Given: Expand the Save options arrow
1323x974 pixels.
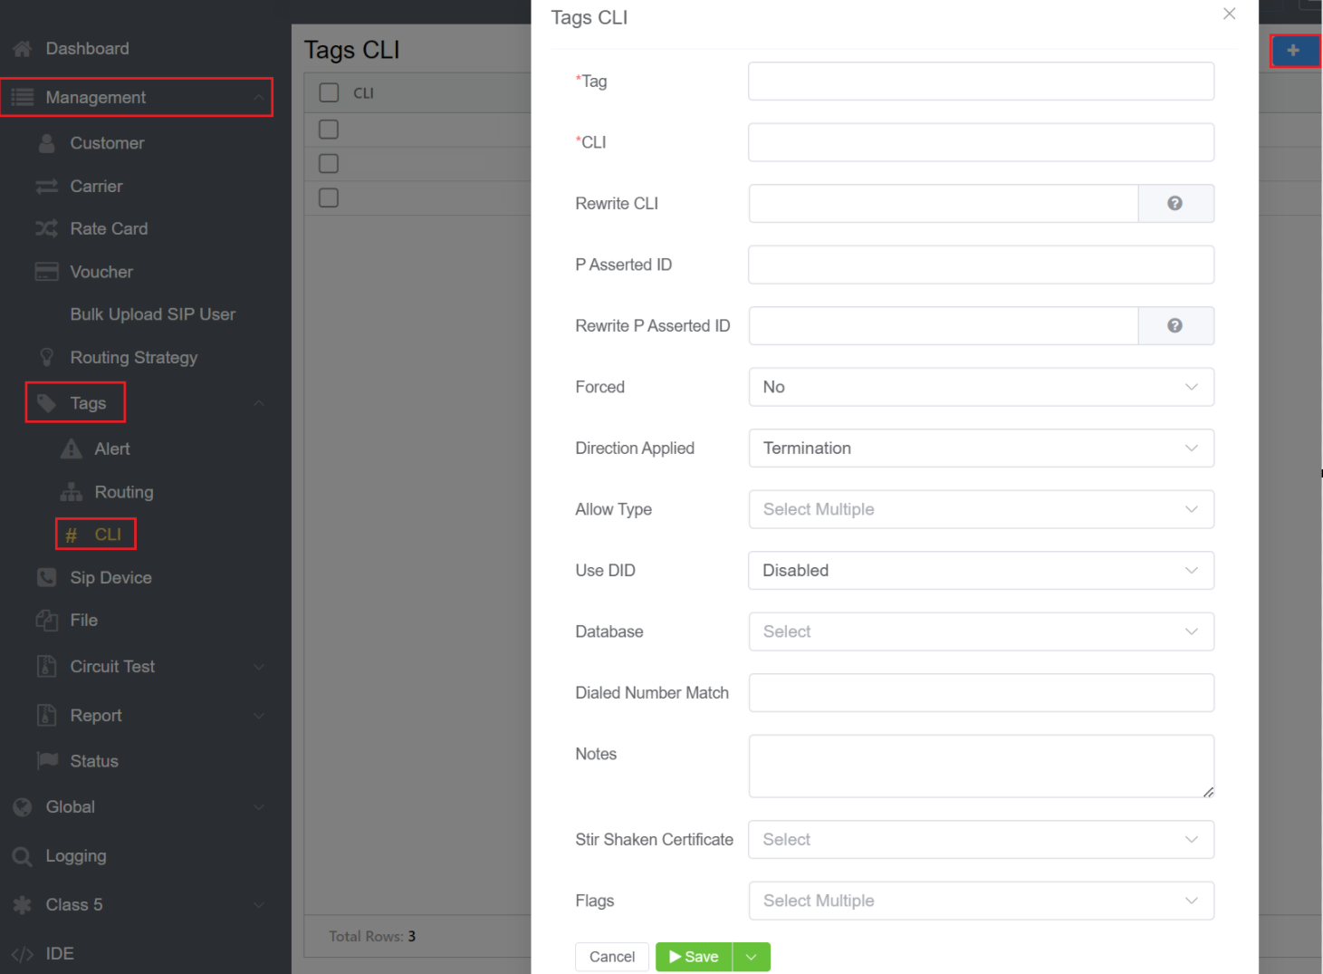Looking at the screenshot, I should pyautogui.click(x=751, y=957).
